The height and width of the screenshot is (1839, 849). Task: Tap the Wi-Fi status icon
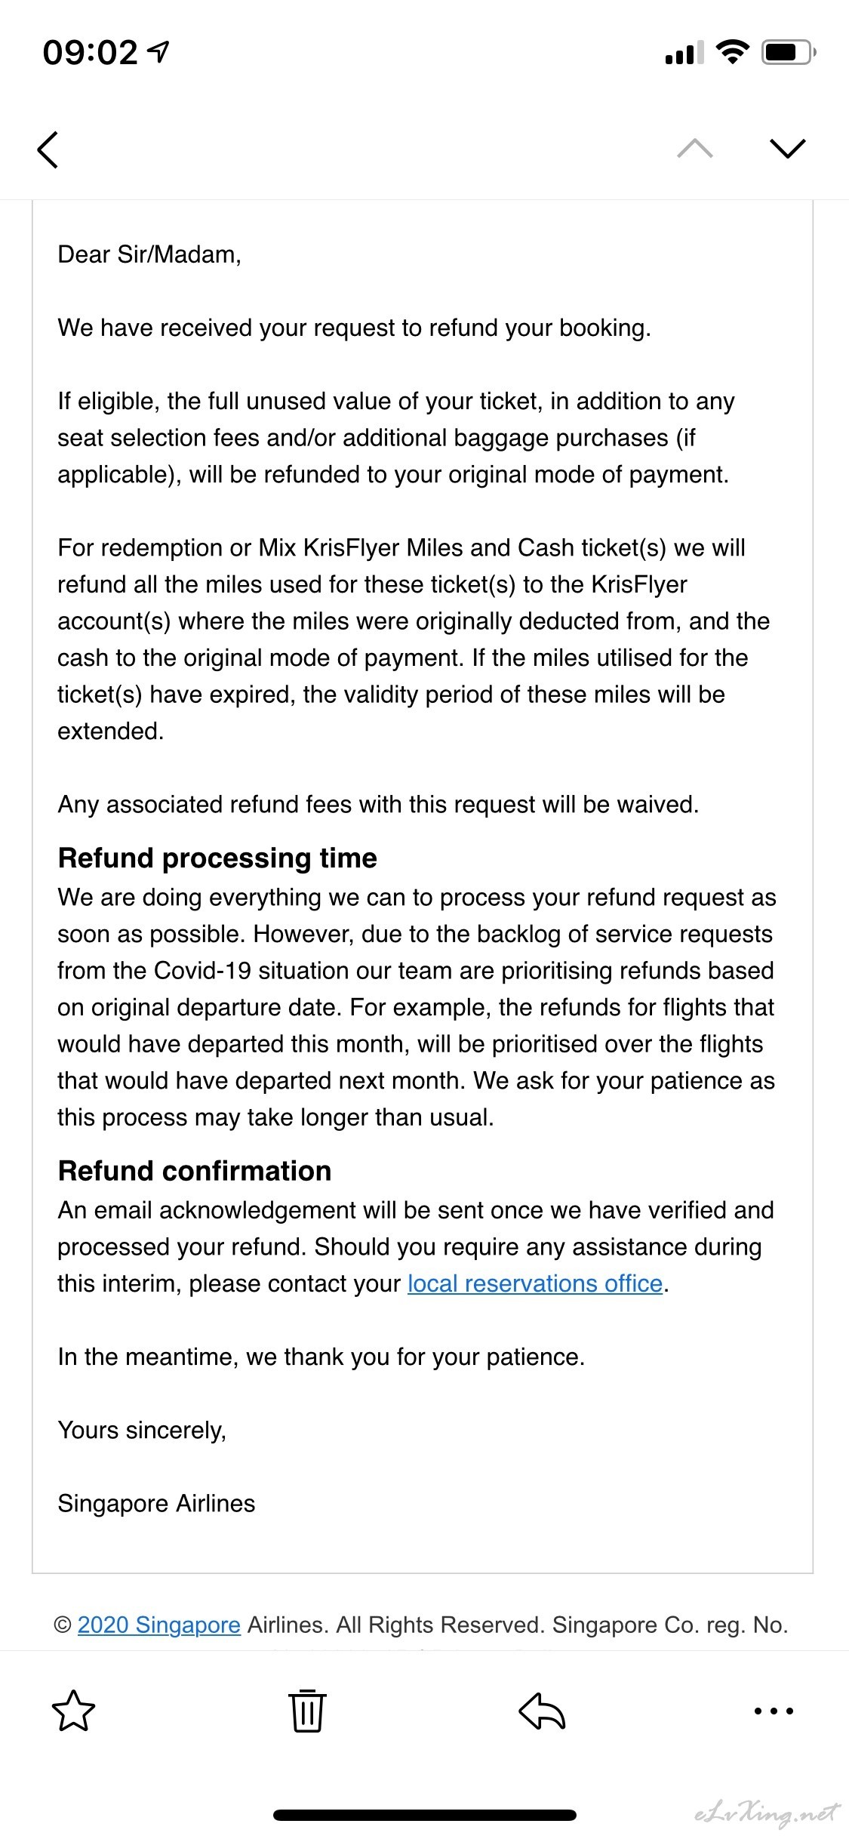click(731, 52)
